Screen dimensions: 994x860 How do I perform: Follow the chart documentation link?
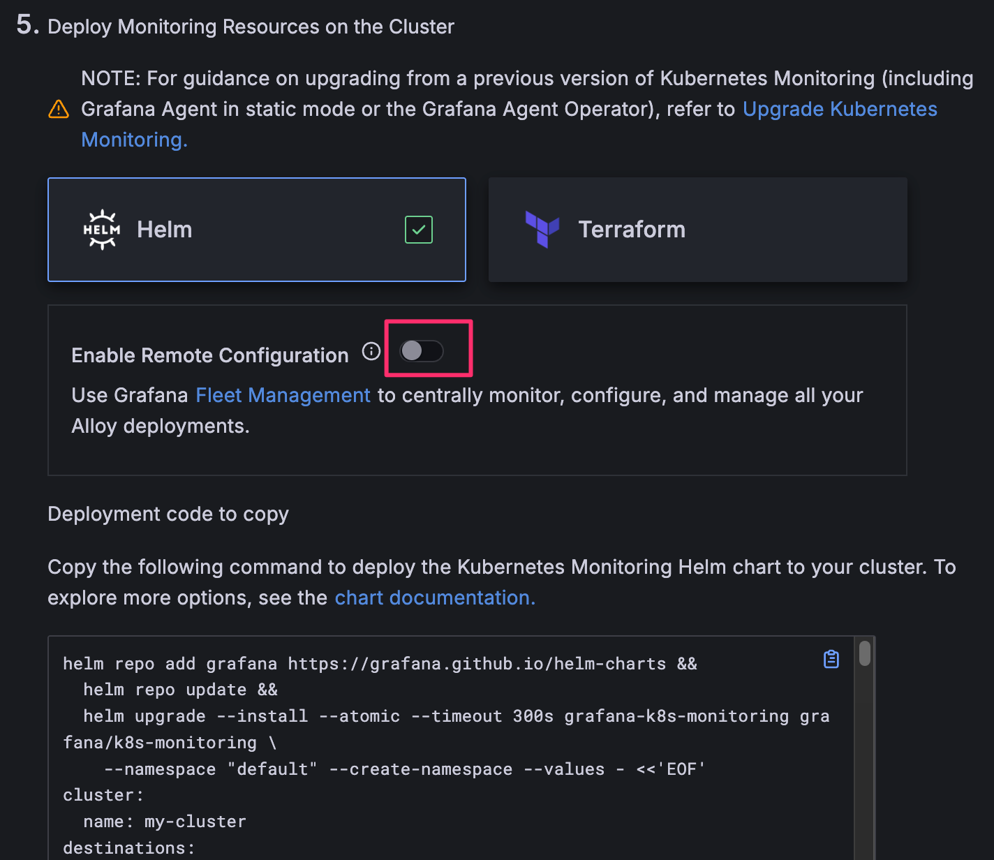434,598
